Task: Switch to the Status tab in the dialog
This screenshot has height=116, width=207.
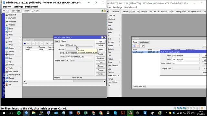Action: [x=64, y=41]
